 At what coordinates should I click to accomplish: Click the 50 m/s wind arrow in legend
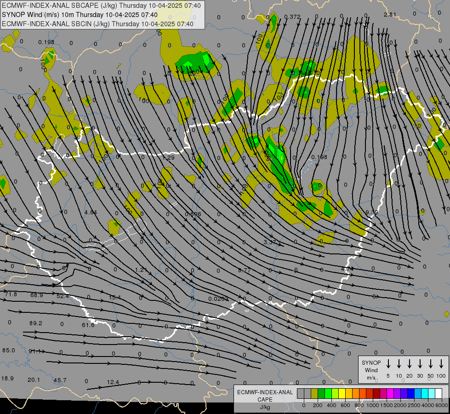pyautogui.click(x=431, y=364)
